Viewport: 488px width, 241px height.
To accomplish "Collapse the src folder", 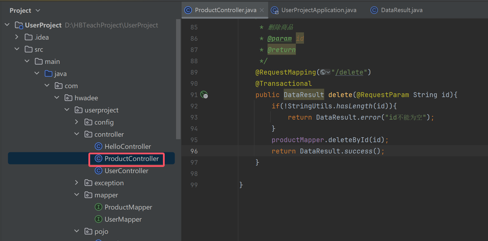I will click(x=17, y=49).
